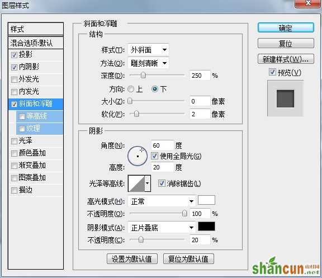Click the 深度 depth value field
The image size is (322, 278).
coord(200,76)
